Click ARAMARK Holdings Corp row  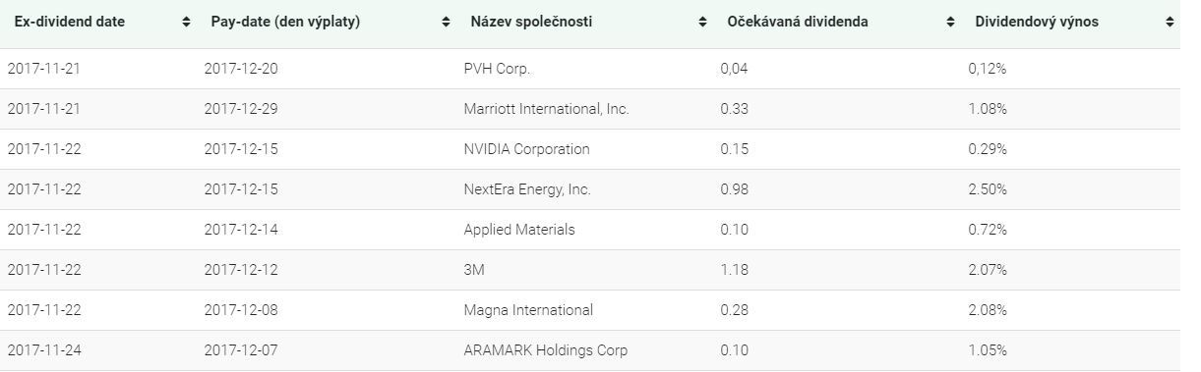click(590, 350)
